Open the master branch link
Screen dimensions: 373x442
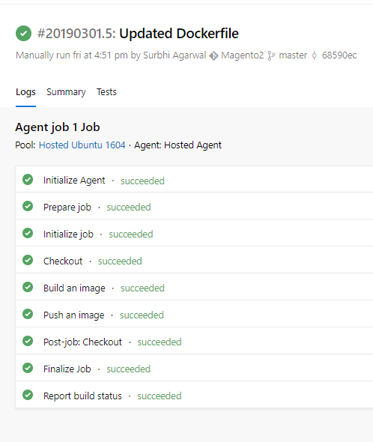pos(293,55)
